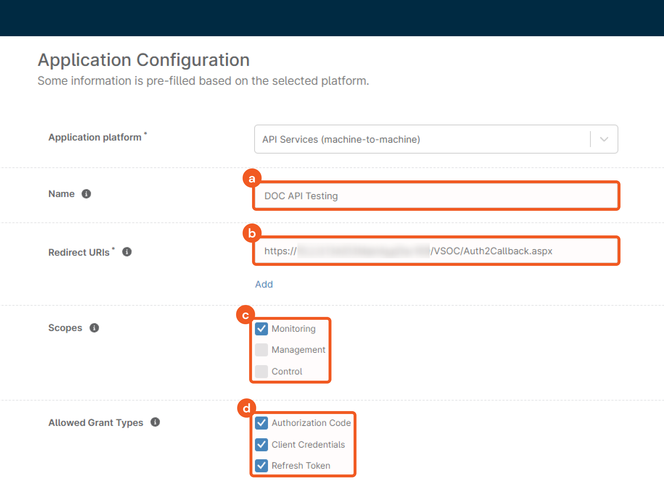Click the info icon beside Scopes
The height and width of the screenshot is (502, 664).
(94, 328)
